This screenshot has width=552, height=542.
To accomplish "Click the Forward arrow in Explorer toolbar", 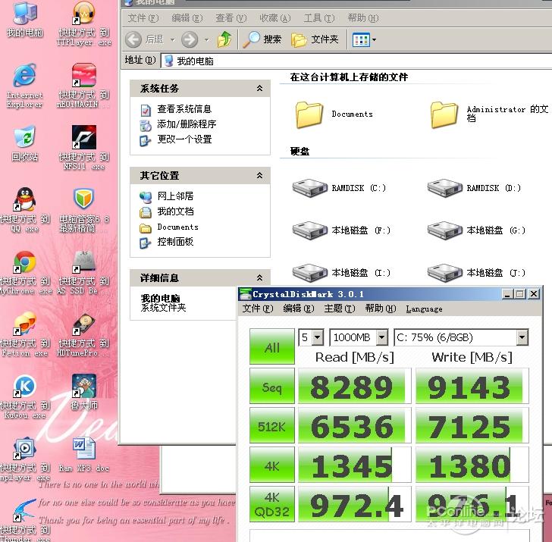I will point(190,39).
